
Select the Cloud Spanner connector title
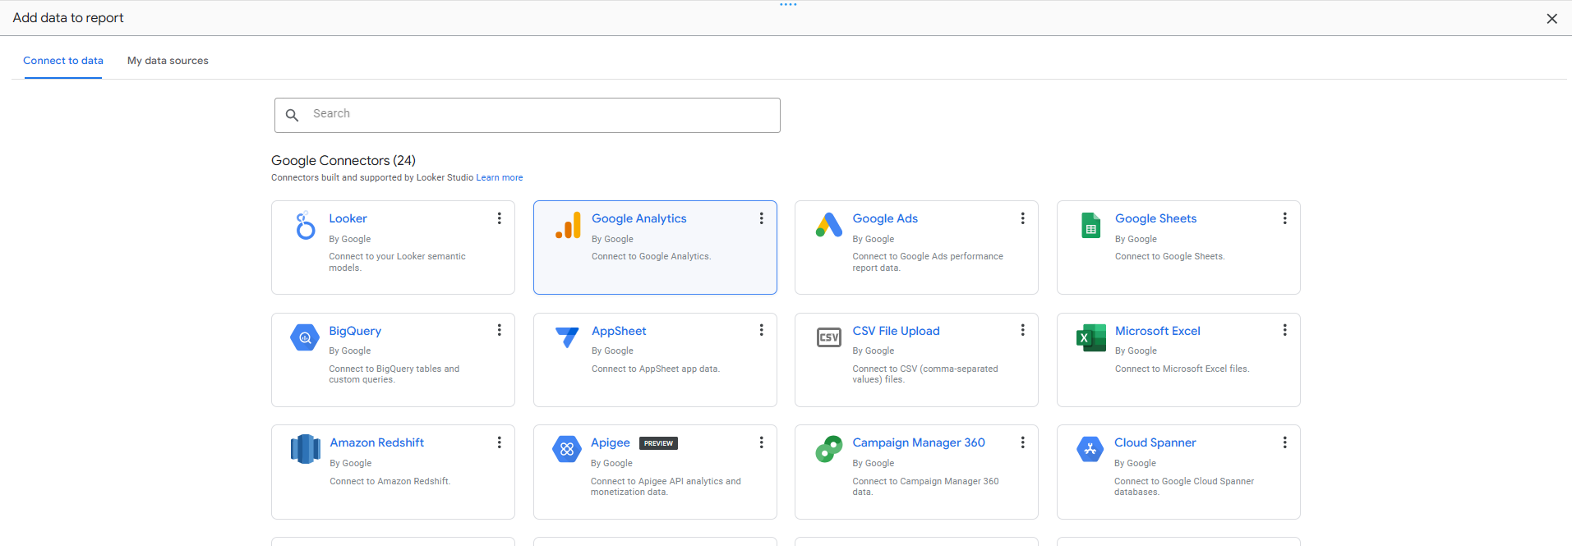click(x=1155, y=442)
